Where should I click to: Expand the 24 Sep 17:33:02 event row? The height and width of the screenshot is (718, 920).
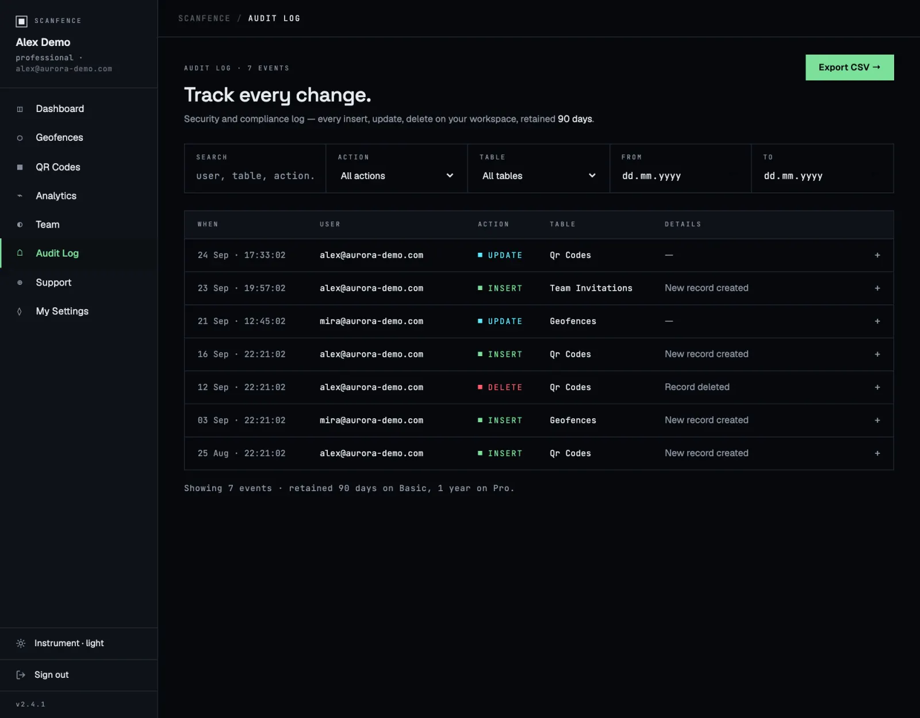[x=877, y=255]
